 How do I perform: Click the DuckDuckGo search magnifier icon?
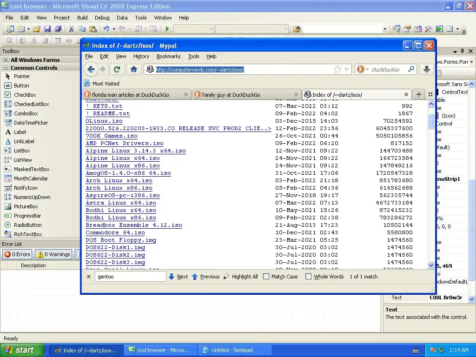(411, 70)
